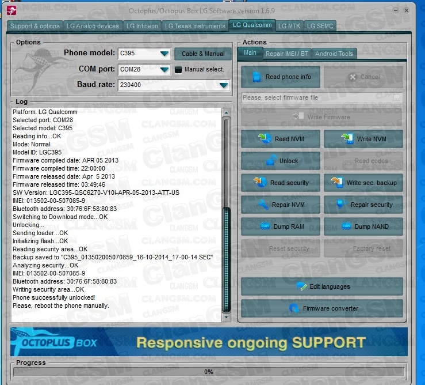Screen dimensions: 425x385
Task: Click the Repair security shield icon
Action: 340,204
